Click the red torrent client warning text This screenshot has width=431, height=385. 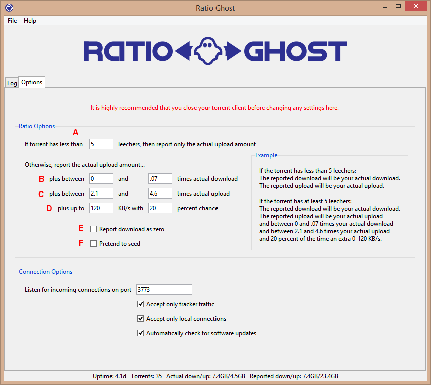[214, 108]
